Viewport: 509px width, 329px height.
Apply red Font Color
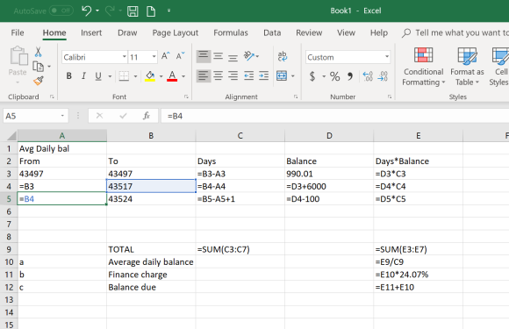pos(172,76)
